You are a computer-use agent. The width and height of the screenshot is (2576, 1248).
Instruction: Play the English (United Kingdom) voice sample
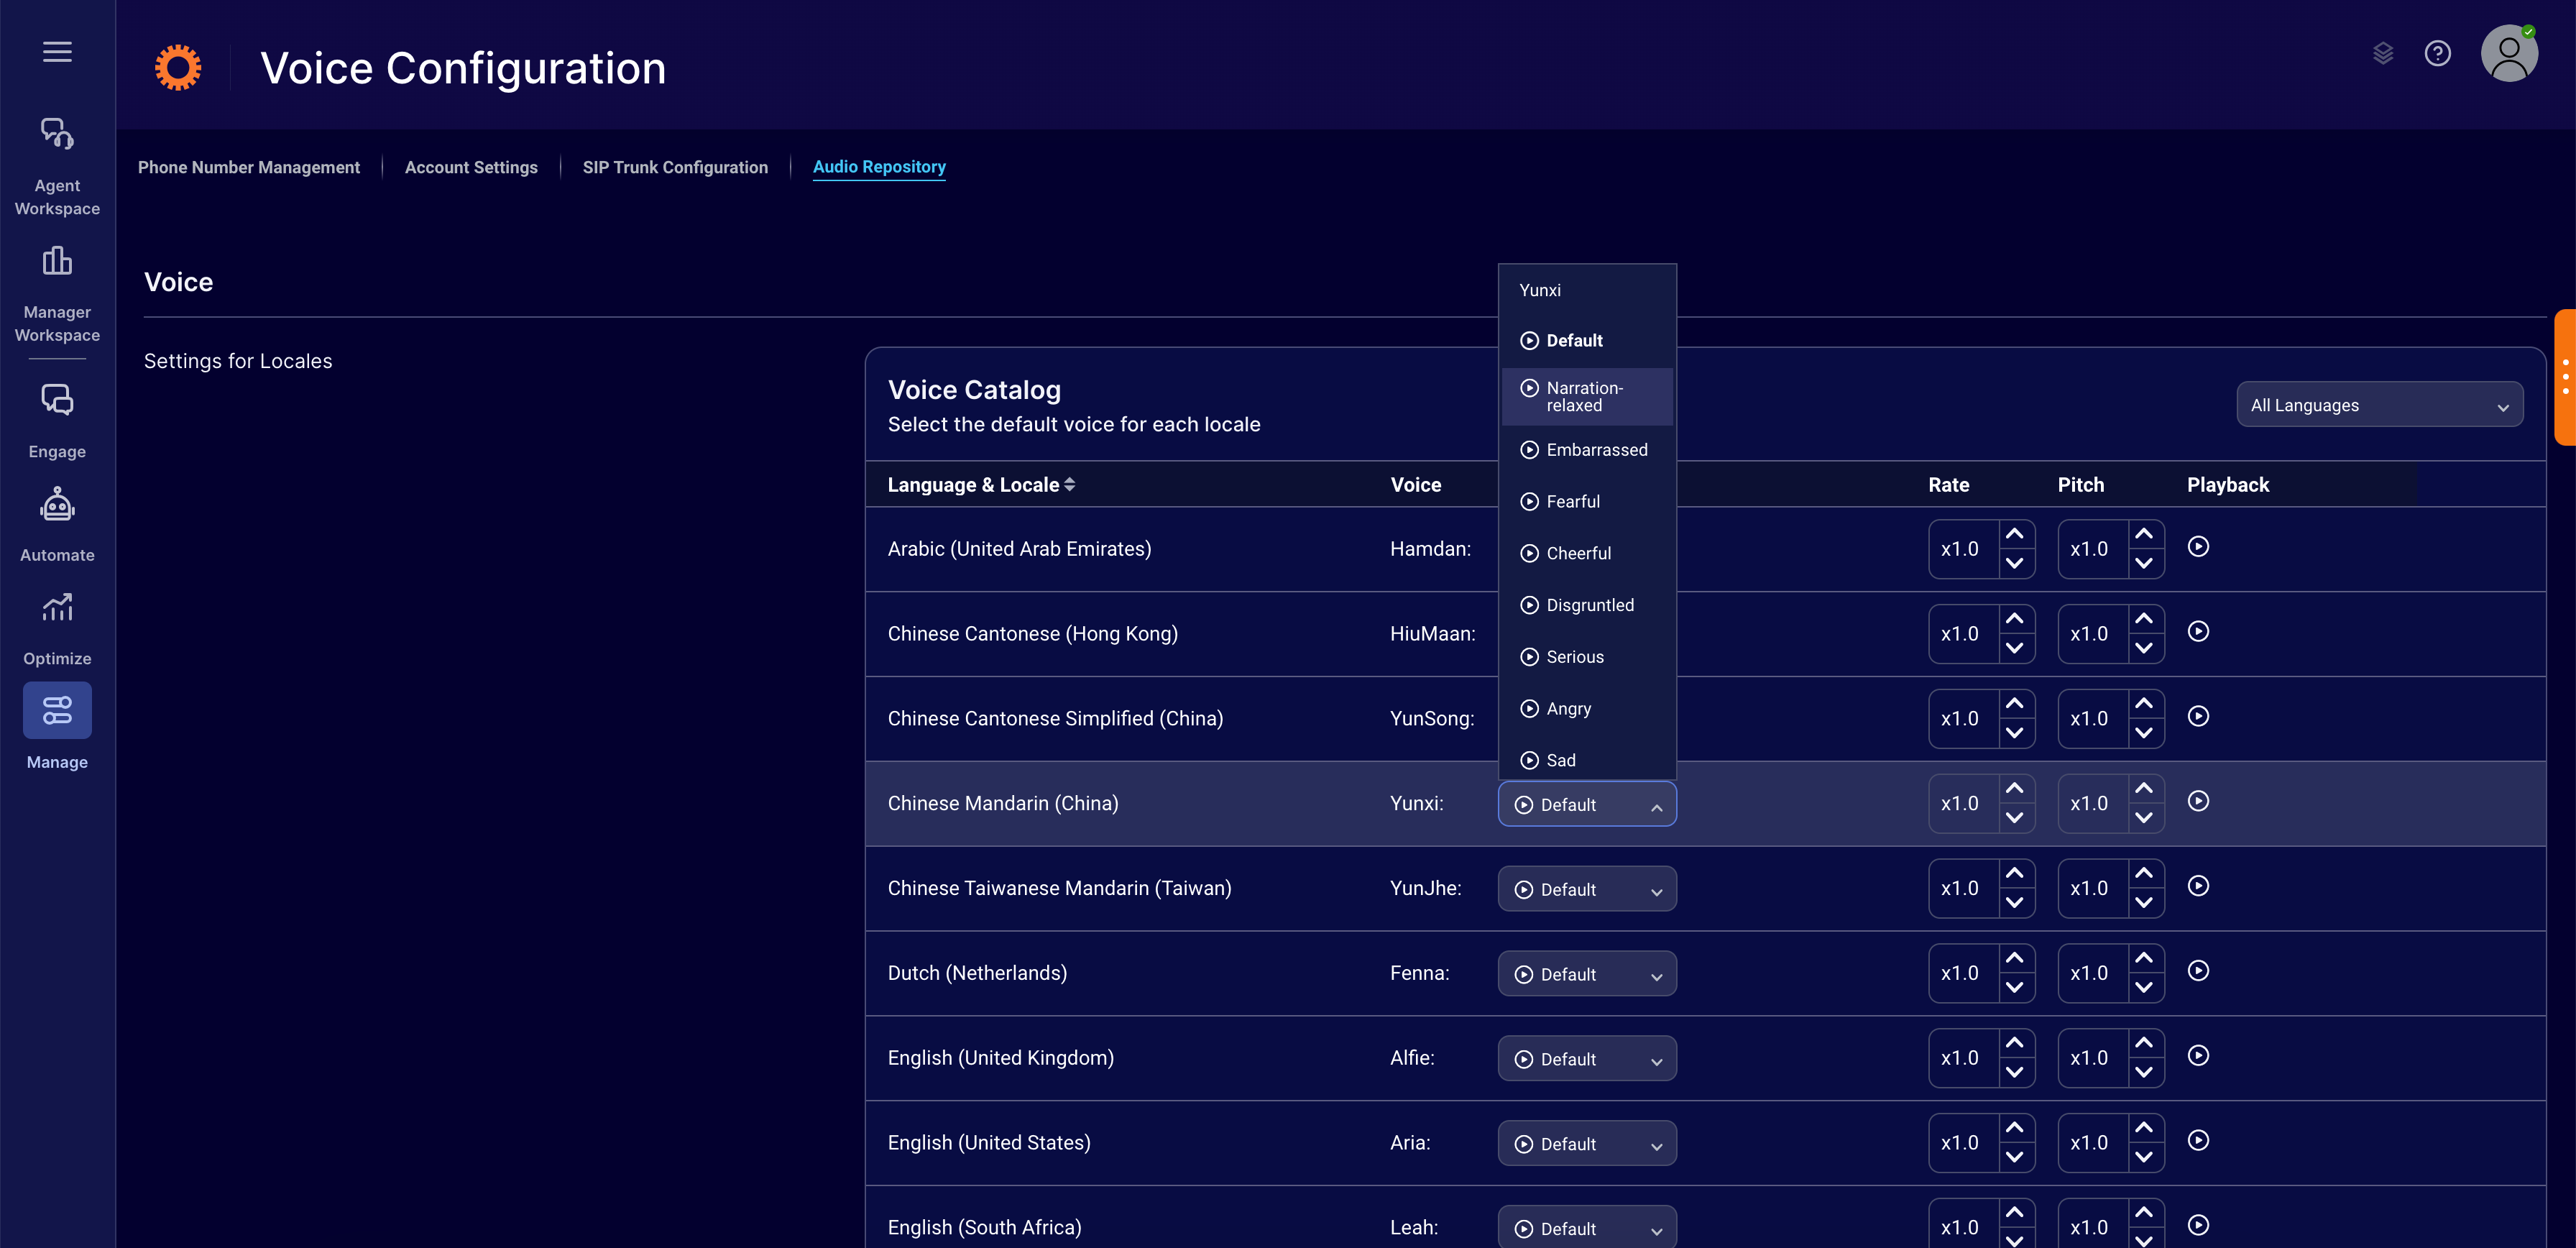[x=2198, y=1056]
